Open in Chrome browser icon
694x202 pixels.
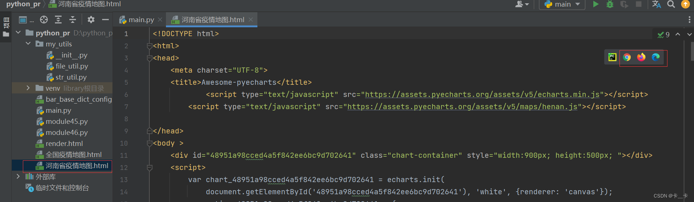627,57
